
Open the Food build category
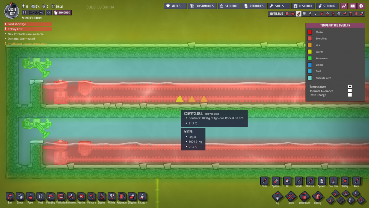click(40, 196)
